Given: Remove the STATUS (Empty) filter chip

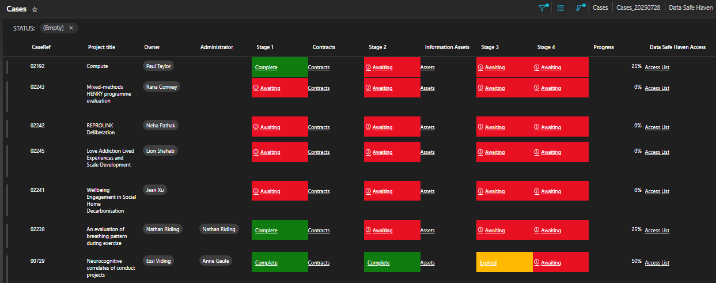Looking at the screenshot, I should pyautogui.click(x=71, y=28).
